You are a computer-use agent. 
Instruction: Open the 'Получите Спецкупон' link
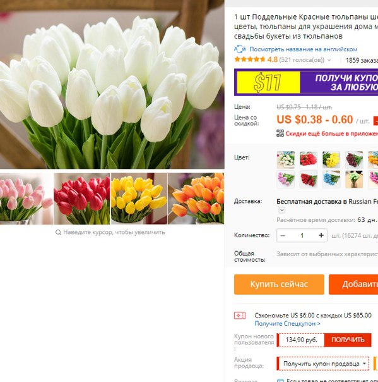coord(287,324)
